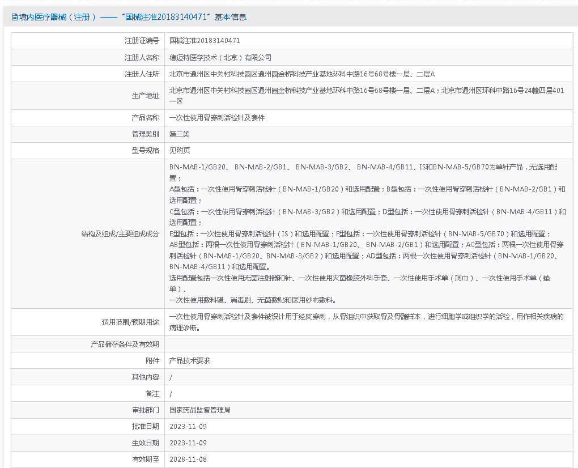578x468 pixels.
Task: Click the product name 一次性使用骨穿刺活检针及套件
Action: pyautogui.click(x=217, y=118)
